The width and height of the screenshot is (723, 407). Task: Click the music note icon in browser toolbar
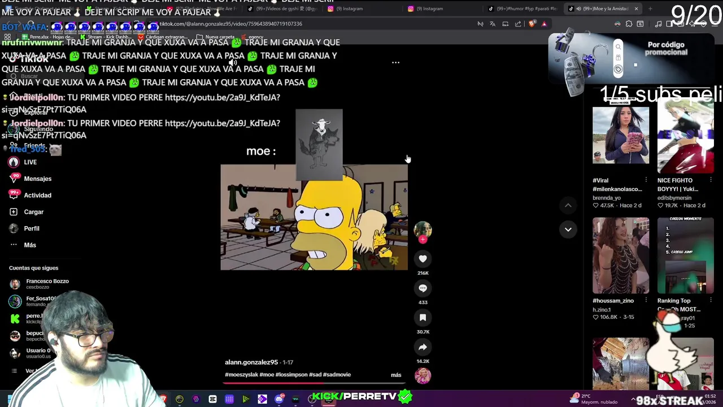click(658, 24)
